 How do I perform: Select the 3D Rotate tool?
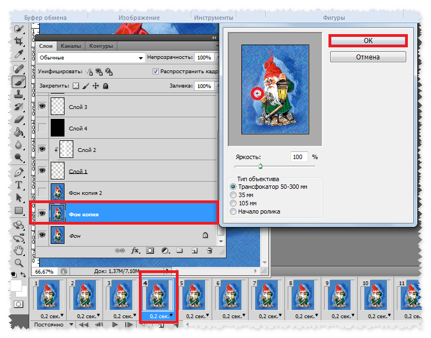point(19,225)
